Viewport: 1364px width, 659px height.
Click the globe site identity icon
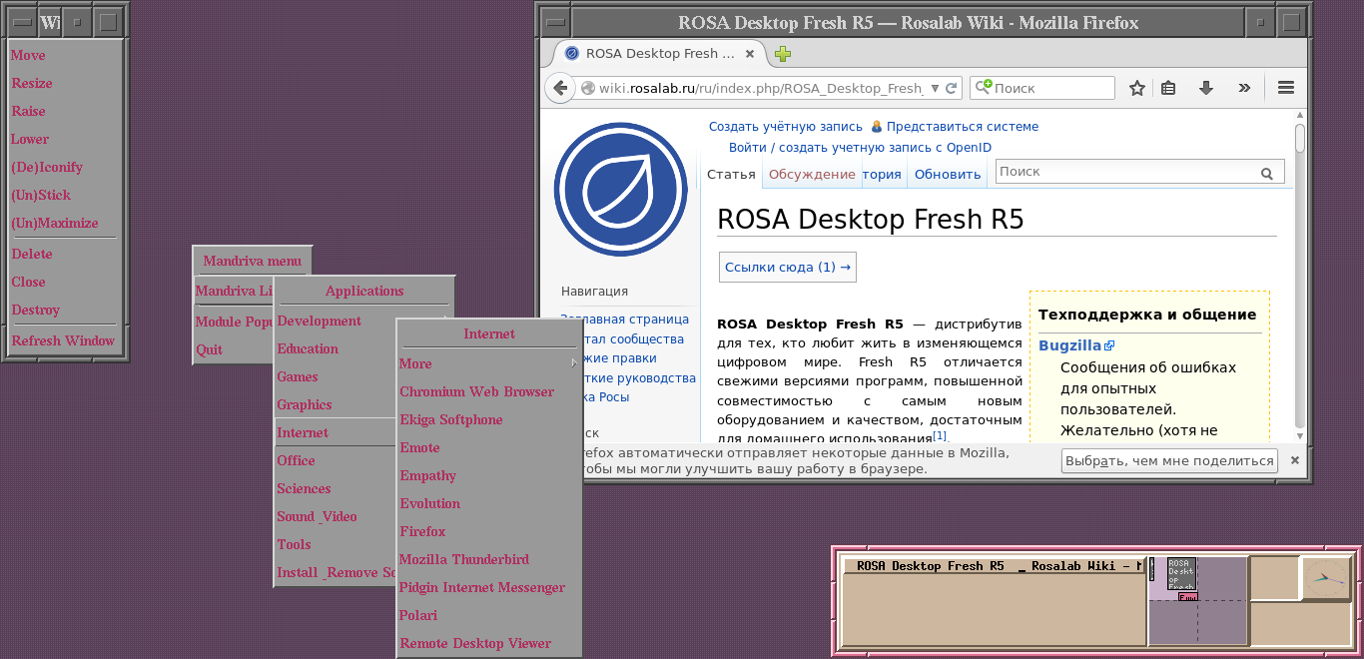pyautogui.click(x=588, y=88)
